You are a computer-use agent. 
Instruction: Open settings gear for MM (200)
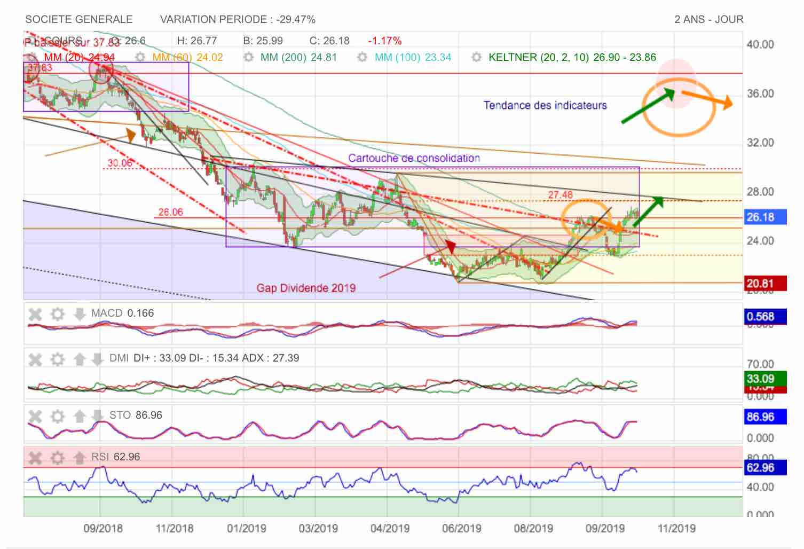click(248, 57)
